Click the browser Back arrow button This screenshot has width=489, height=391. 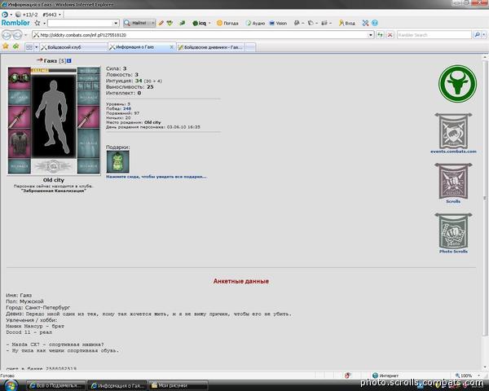point(7,35)
